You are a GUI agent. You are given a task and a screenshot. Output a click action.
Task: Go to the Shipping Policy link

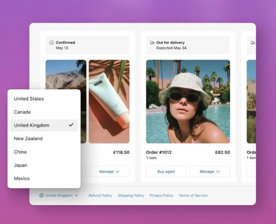tap(131, 195)
